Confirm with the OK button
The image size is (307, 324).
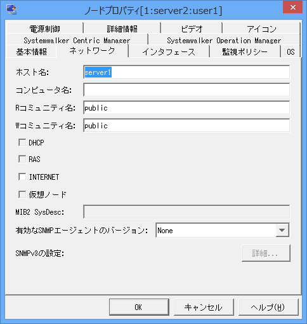(x=139, y=307)
